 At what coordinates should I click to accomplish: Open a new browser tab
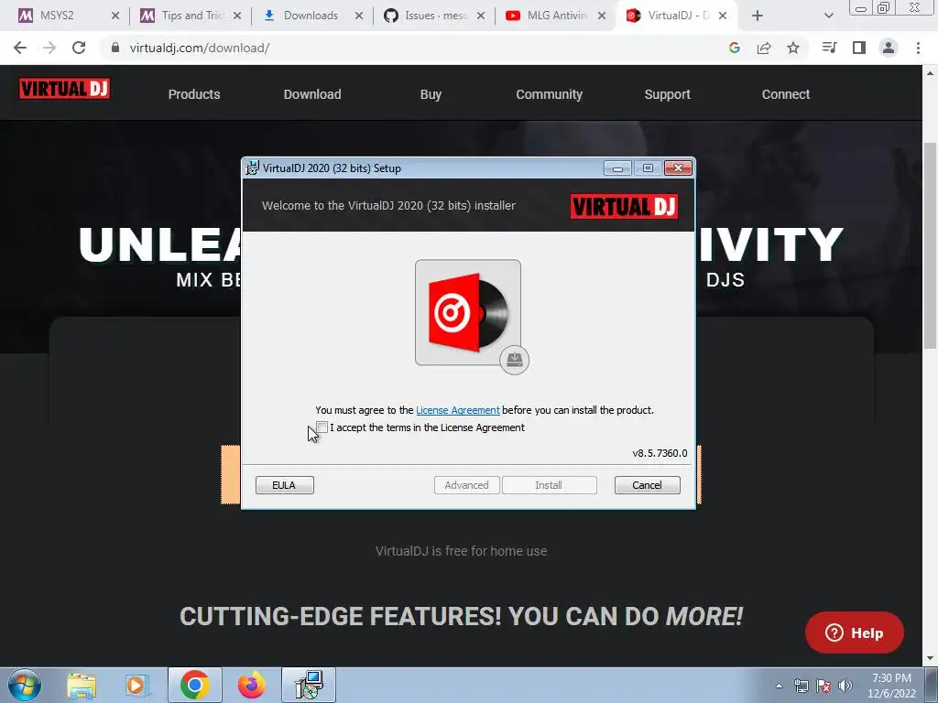click(758, 16)
